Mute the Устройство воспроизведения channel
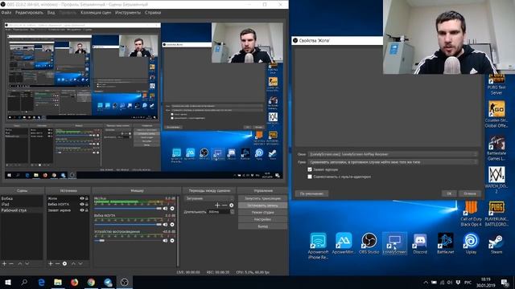The width and height of the screenshot is (515, 289). [165, 241]
